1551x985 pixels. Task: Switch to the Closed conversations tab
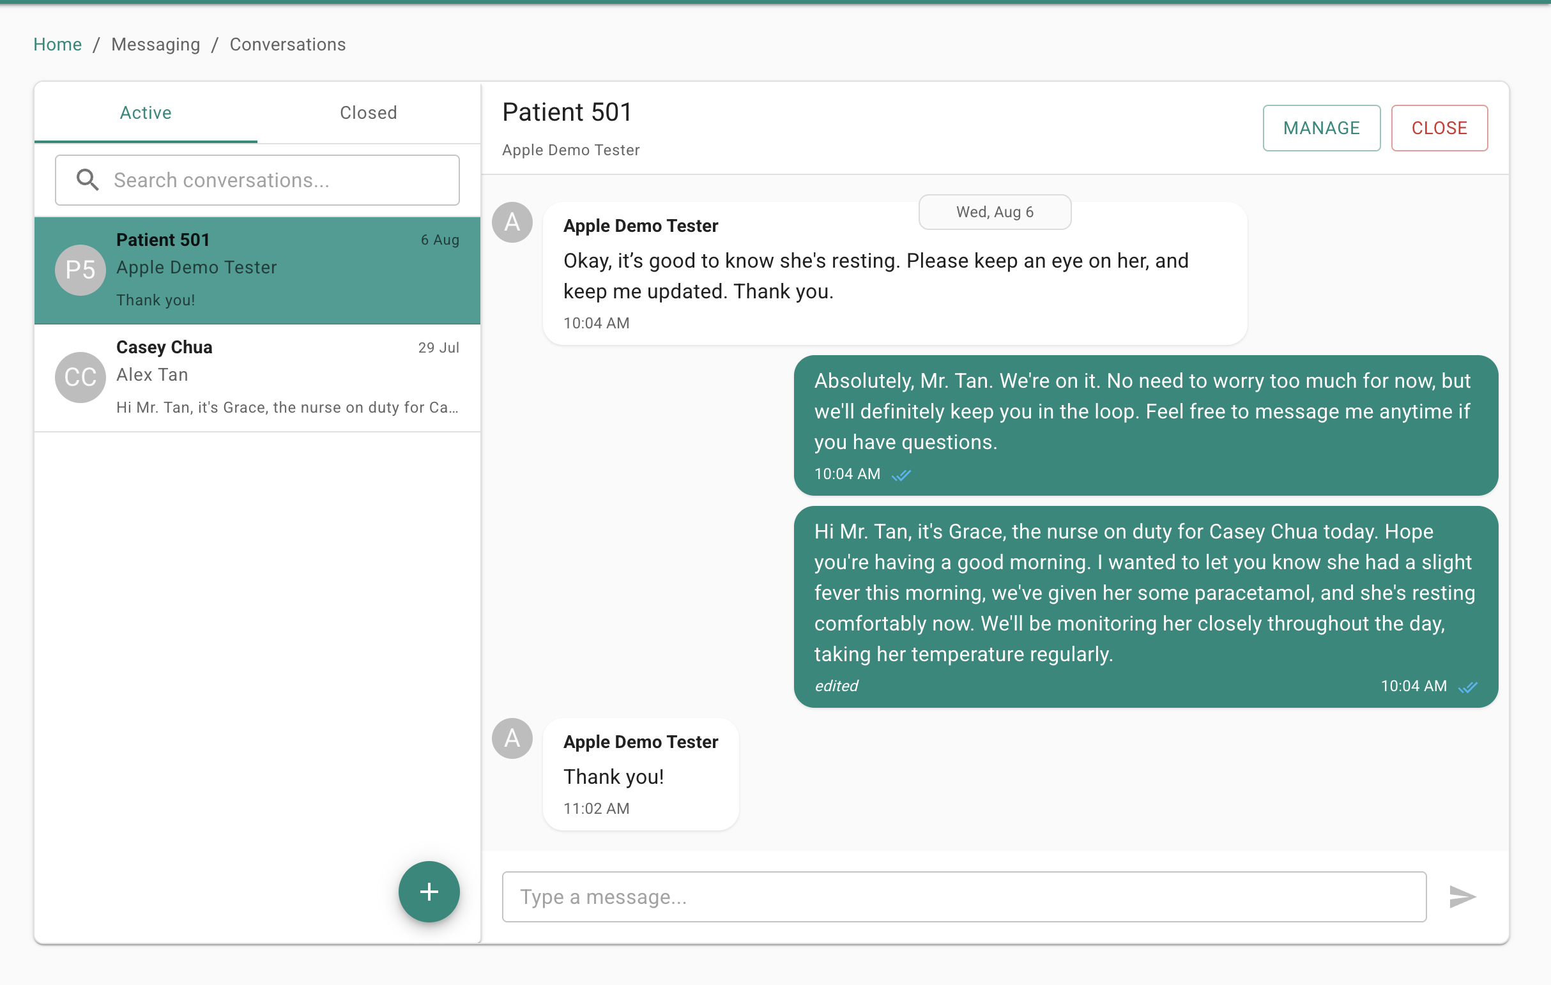pyautogui.click(x=368, y=112)
